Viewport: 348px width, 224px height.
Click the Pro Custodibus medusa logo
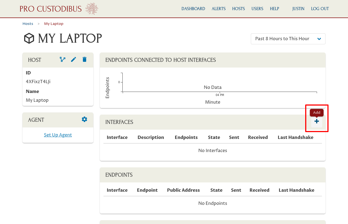92,9
